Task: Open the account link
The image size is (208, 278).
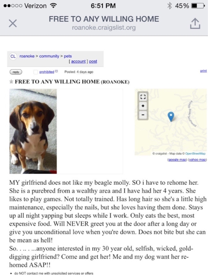Action: click(x=78, y=61)
